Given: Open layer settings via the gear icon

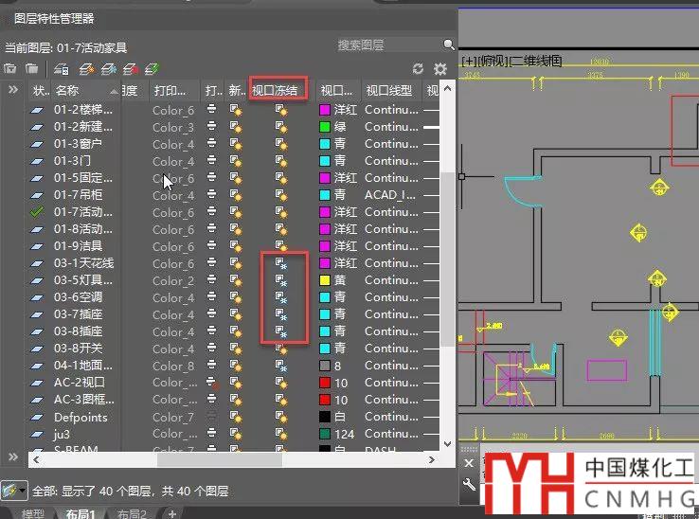Looking at the screenshot, I should (x=439, y=69).
